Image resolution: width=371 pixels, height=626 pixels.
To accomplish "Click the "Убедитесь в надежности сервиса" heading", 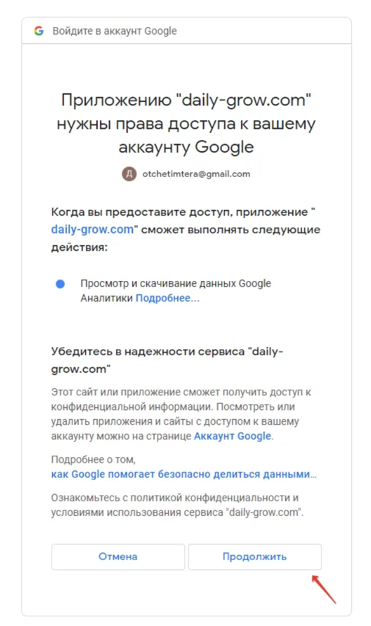I will (167, 360).
